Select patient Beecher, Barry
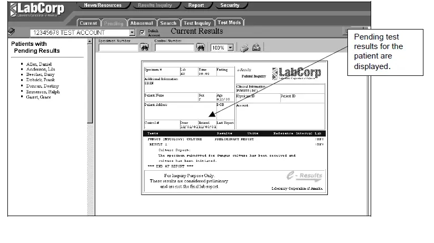This screenshot has width=434, height=243. 41,74
